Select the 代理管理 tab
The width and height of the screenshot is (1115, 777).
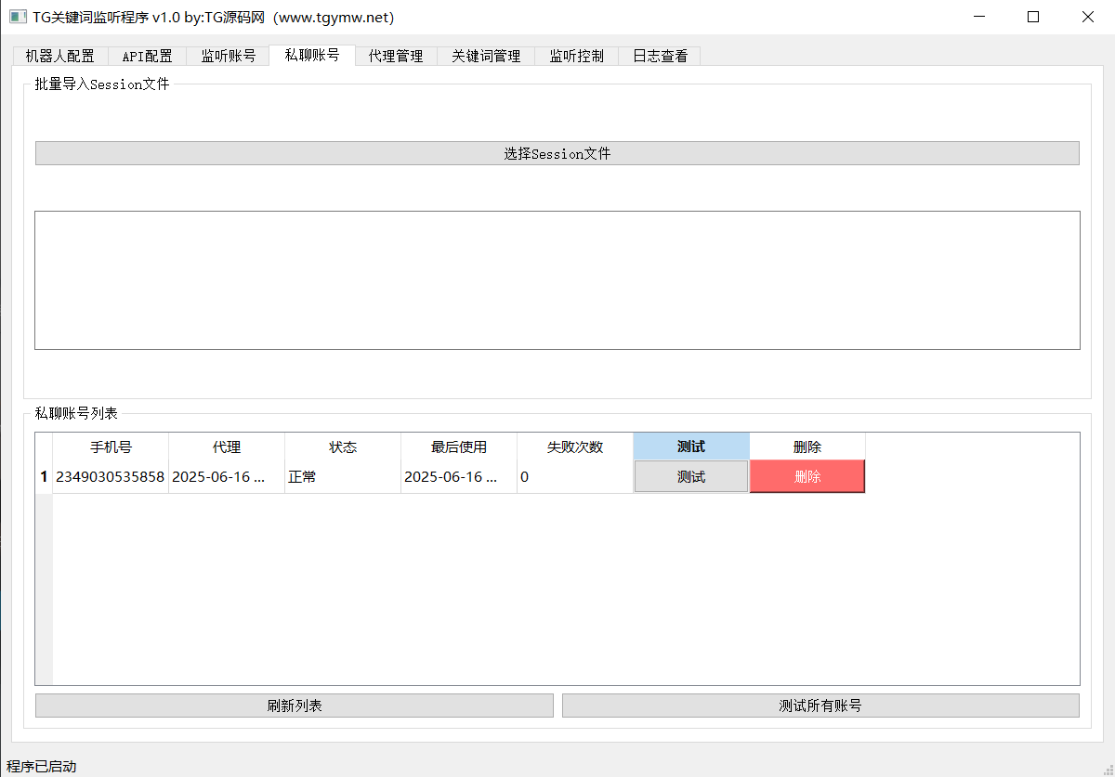click(396, 56)
